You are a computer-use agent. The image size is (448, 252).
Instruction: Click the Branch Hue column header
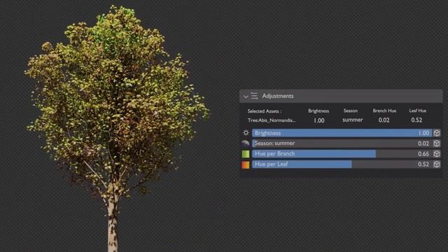[x=384, y=111]
